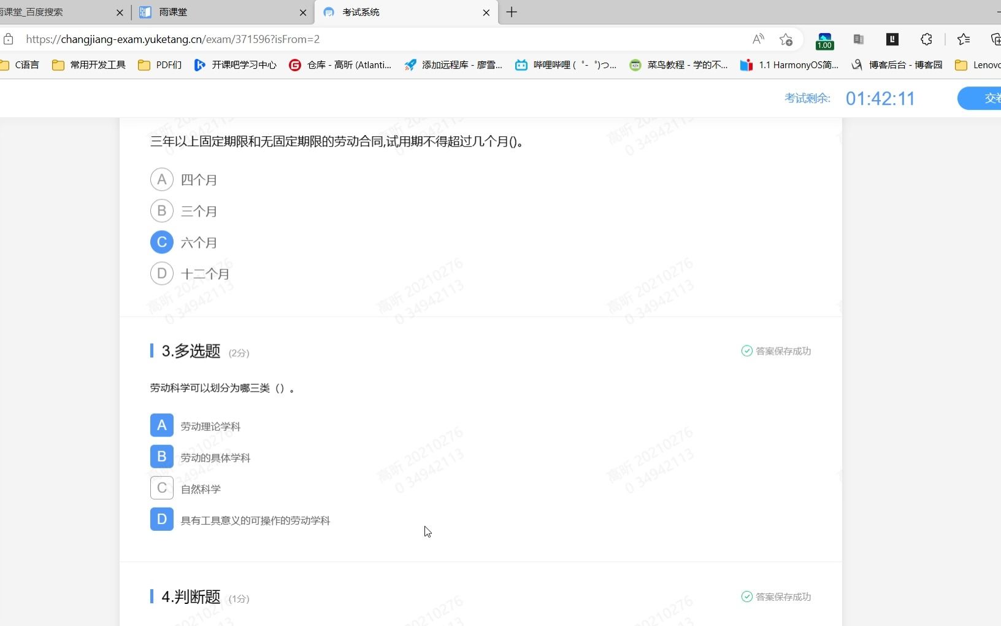Open the 菜鸟教程 bookmark
This screenshot has width=1001, height=626.
(x=678, y=64)
